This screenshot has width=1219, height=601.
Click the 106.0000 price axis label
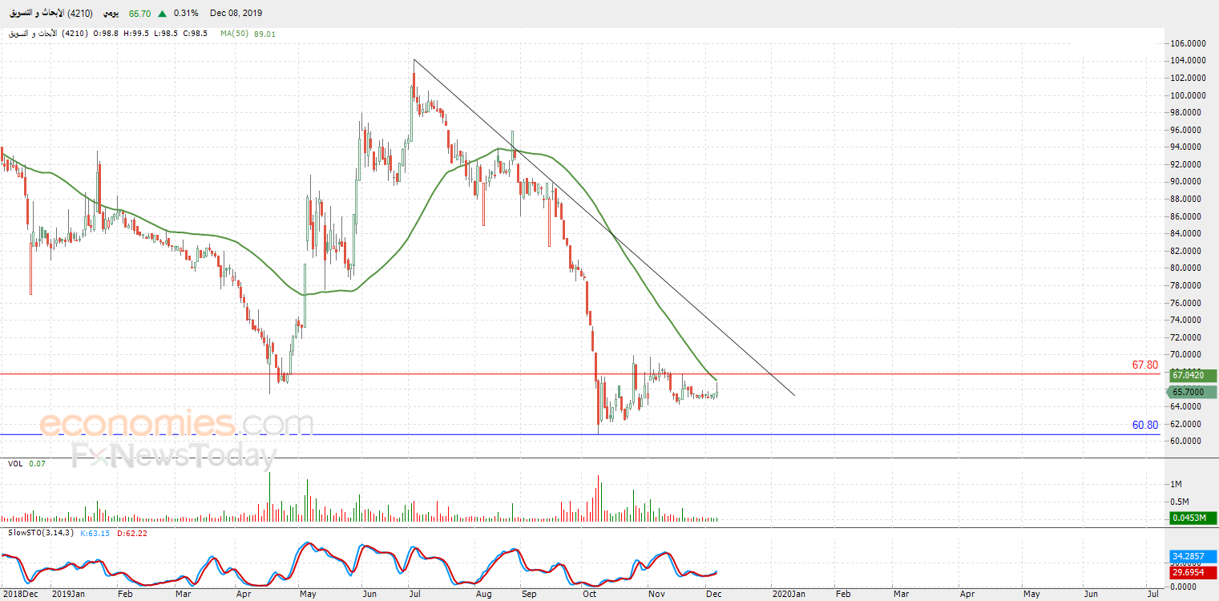click(1189, 43)
